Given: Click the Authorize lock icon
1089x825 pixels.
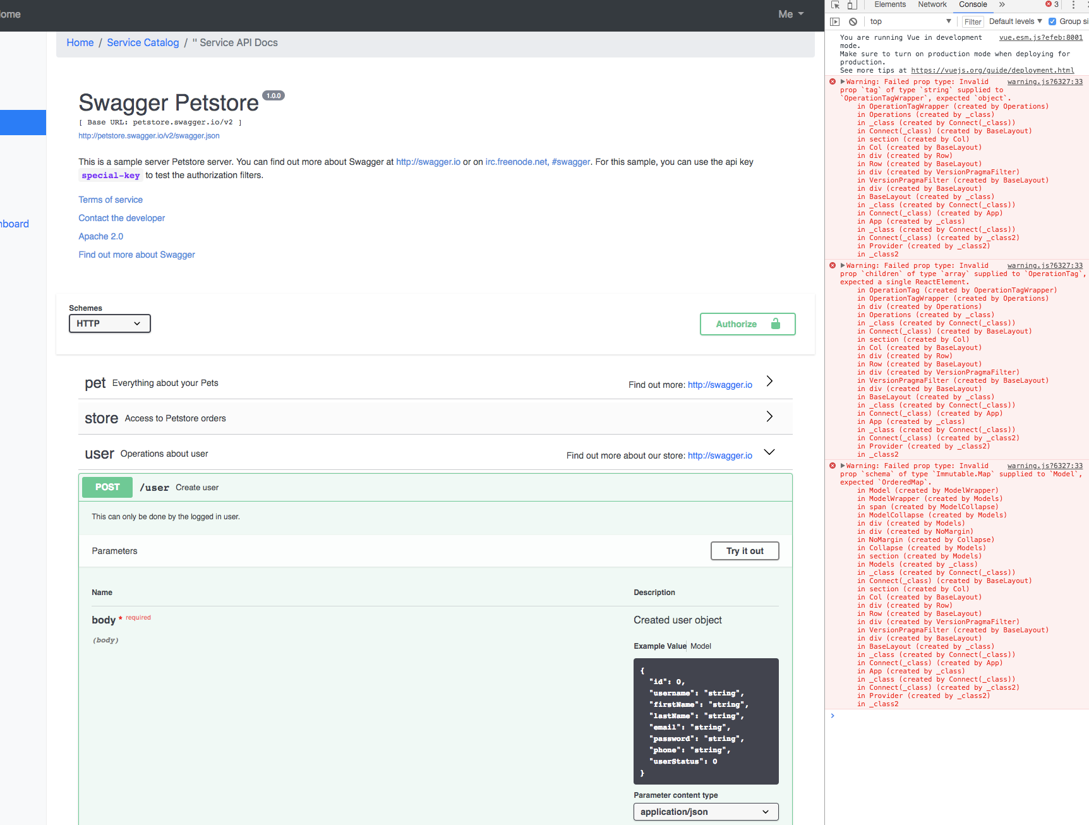Looking at the screenshot, I should tap(775, 323).
